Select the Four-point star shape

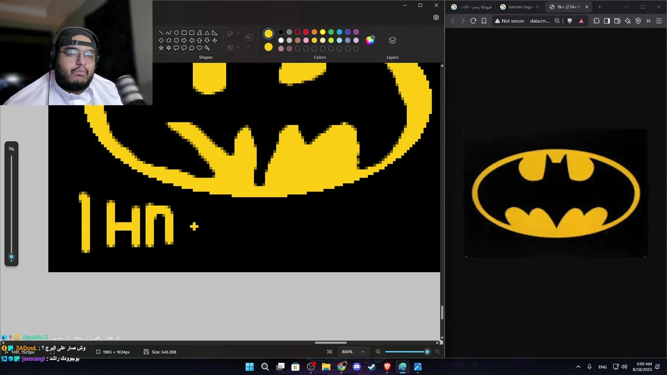(x=215, y=40)
